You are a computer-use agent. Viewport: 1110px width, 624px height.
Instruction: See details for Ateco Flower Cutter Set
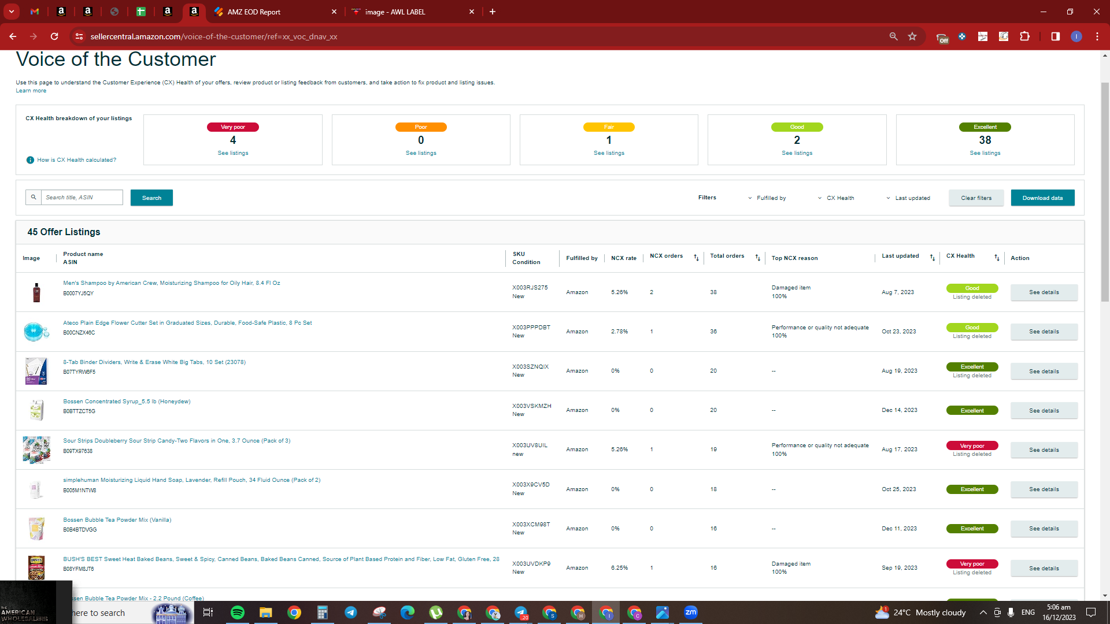[1044, 332]
